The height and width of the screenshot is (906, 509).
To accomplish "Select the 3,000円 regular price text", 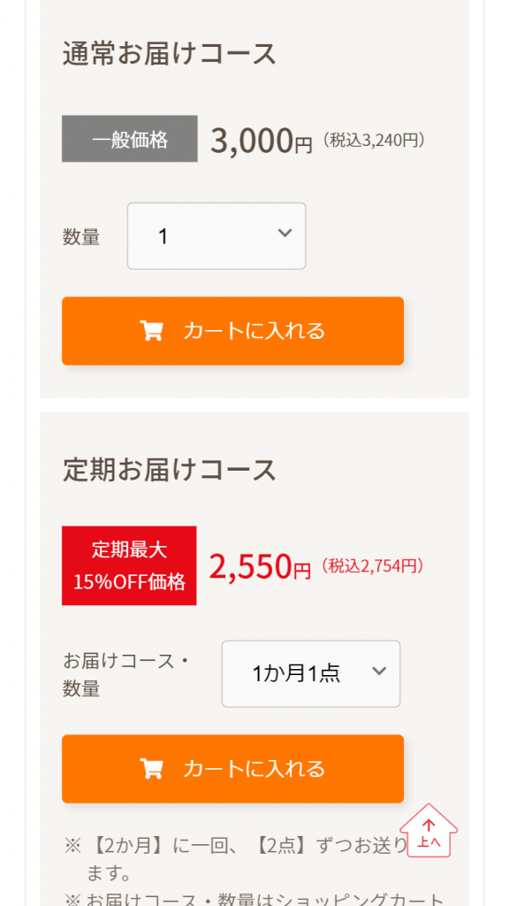I will (x=261, y=142).
